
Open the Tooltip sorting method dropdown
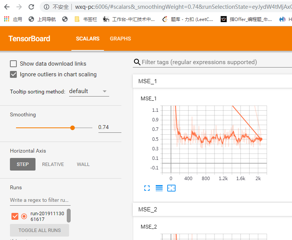(89, 91)
